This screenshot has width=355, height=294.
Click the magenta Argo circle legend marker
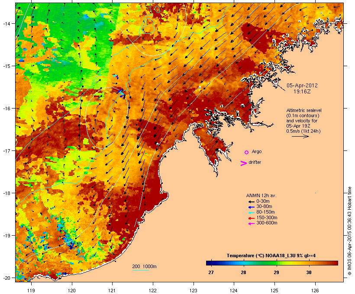pyautogui.click(x=247, y=153)
